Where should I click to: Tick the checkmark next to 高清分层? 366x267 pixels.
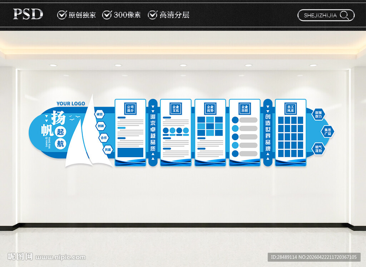click(x=153, y=15)
